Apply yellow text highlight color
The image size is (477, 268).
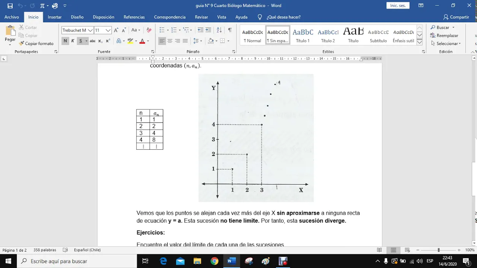click(130, 41)
